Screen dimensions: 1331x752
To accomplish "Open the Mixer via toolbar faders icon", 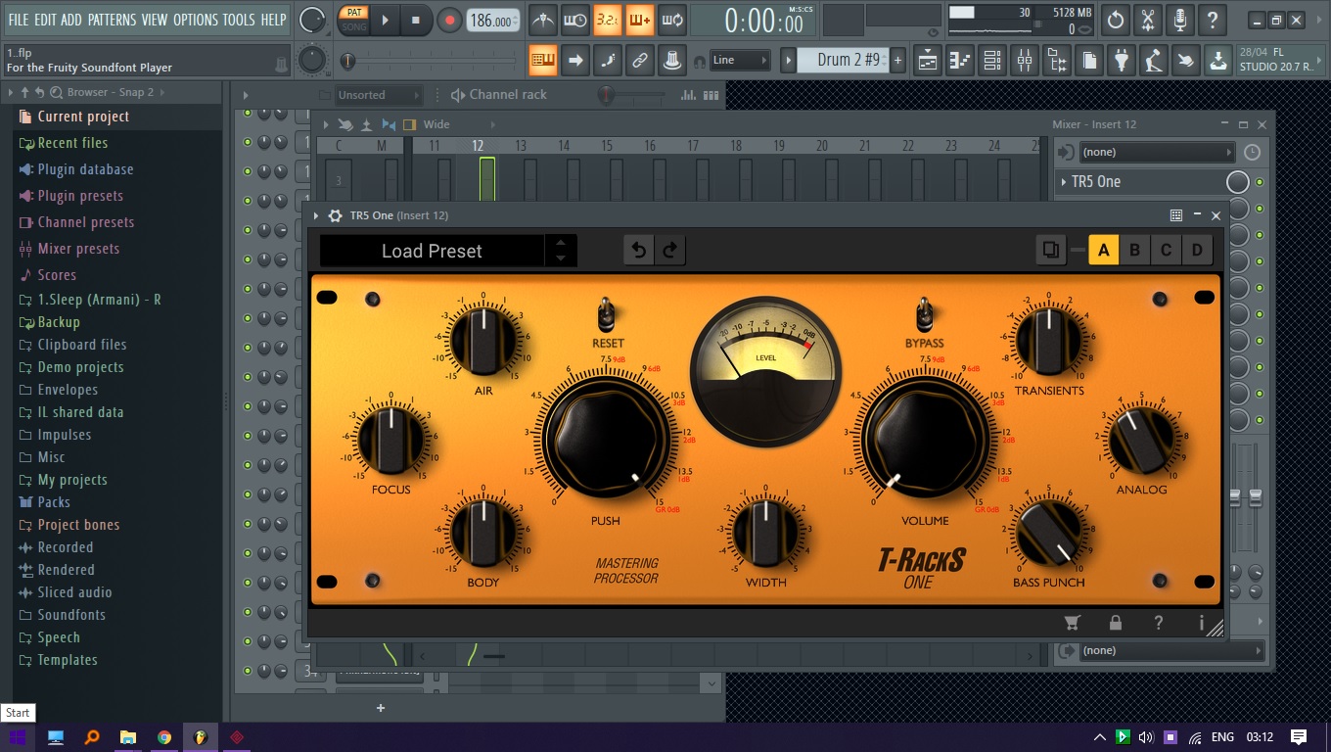I will pos(1025,60).
